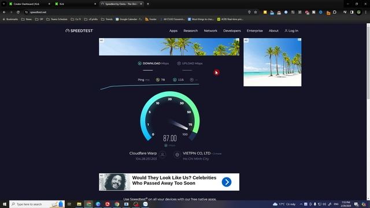The image size is (370, 208).
Task: Open a new browser tab
Action: 148,4
